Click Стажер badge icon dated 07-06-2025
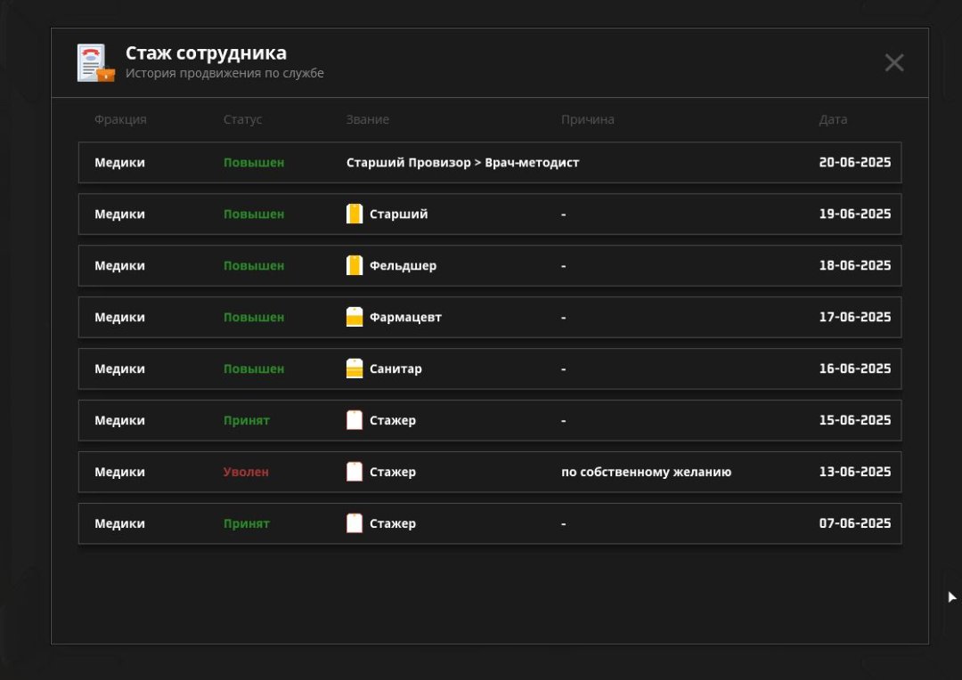 point(355,524)
